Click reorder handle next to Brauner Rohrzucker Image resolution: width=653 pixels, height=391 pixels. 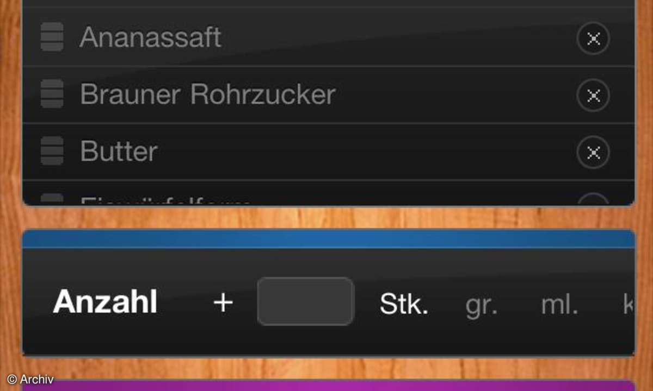(52, 94)
